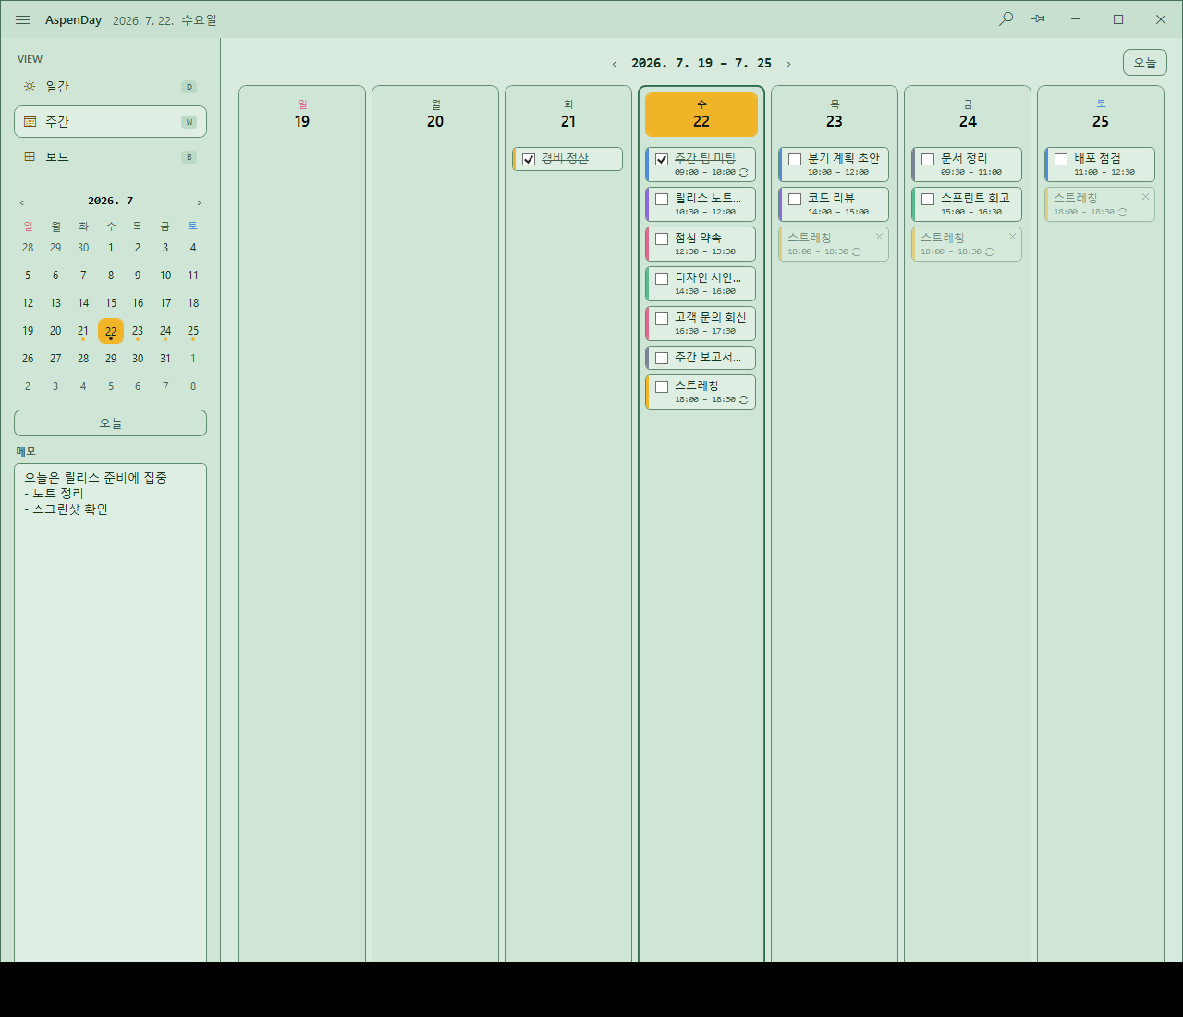Click the board grid icon
Viewport: 1183px width, 1017px height.
30,156
